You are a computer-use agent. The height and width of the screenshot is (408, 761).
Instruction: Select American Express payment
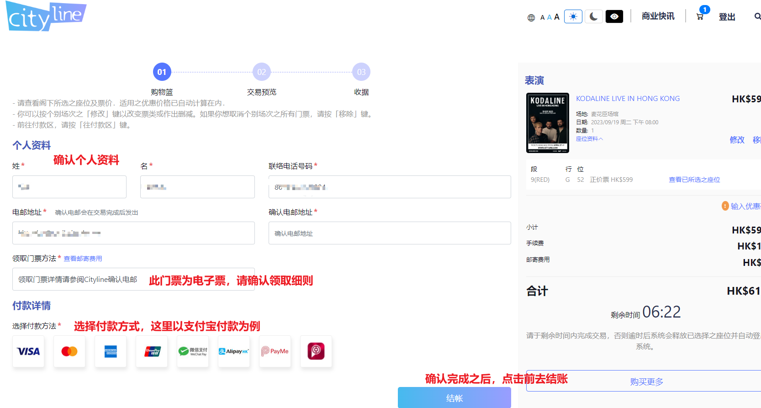[x=111, y=351]
